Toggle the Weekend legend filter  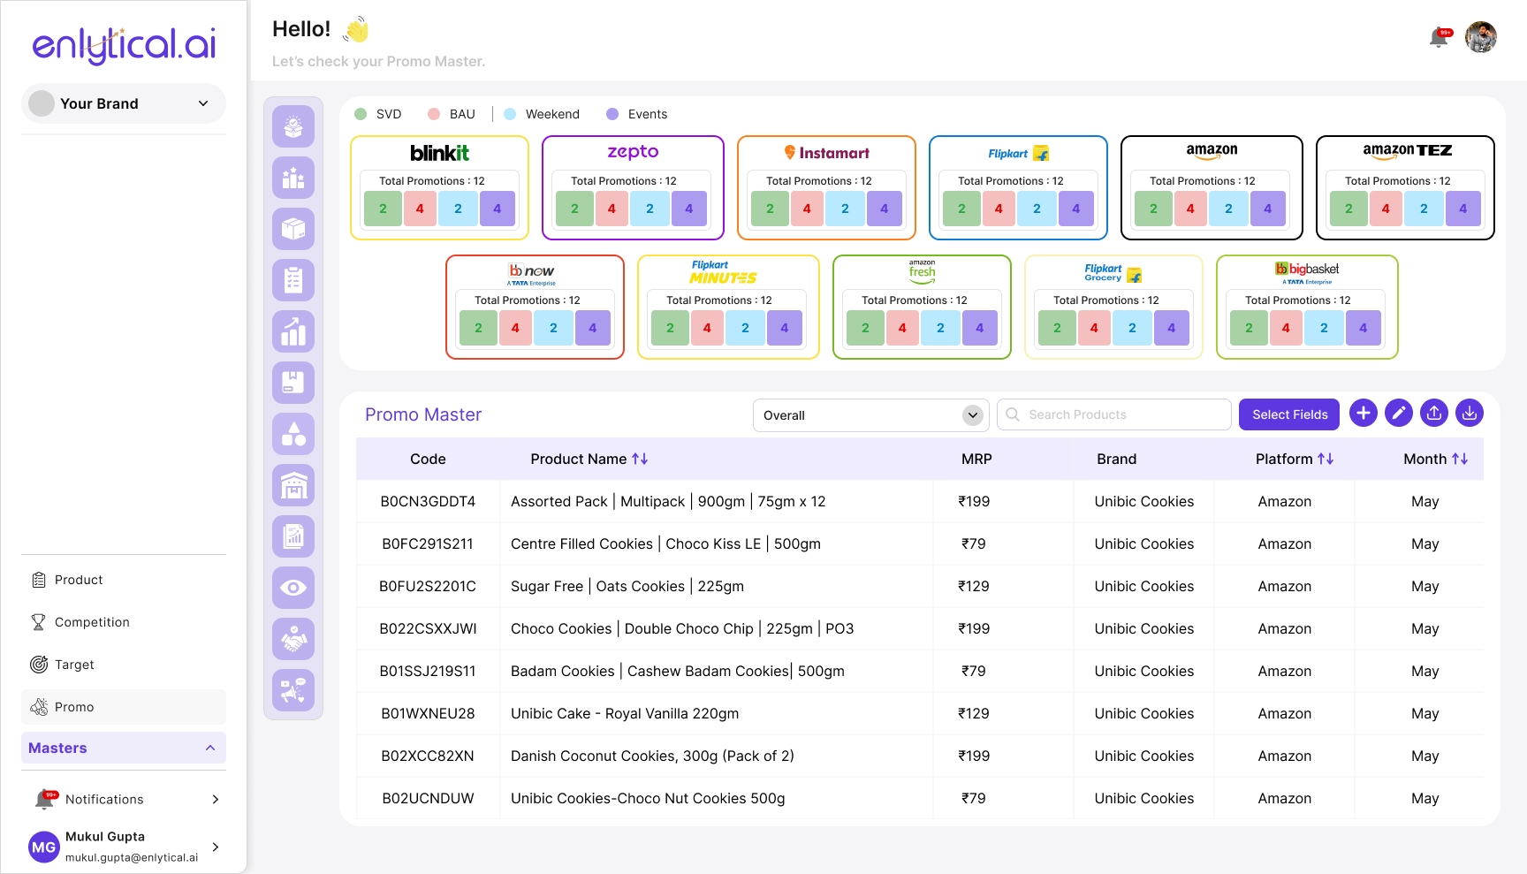(542, 114)
